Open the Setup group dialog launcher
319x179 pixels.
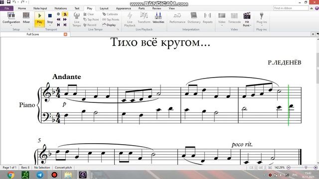pyautogui.click(x=29, y=30)
